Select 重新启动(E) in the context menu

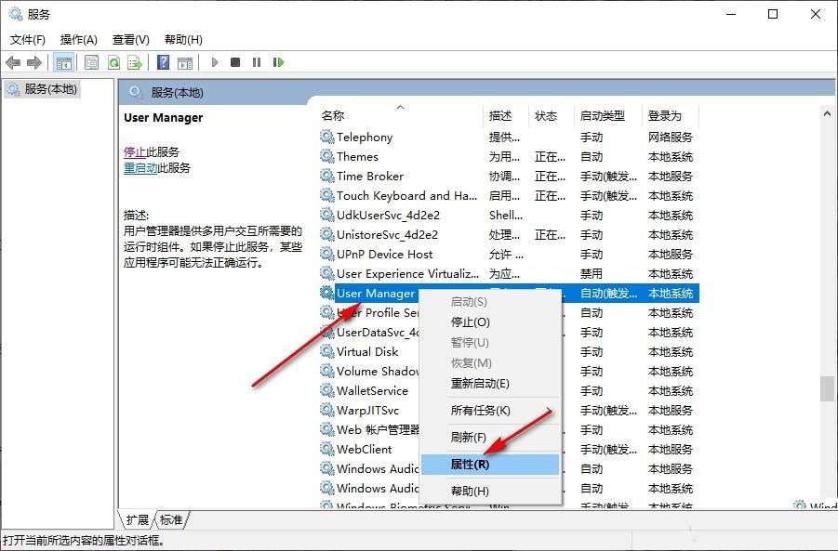tap(480, 384)
